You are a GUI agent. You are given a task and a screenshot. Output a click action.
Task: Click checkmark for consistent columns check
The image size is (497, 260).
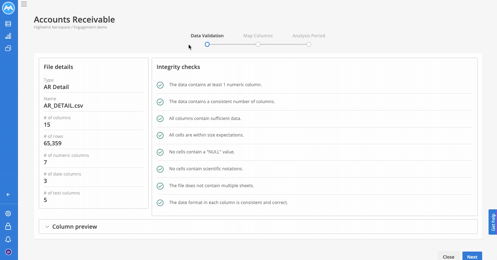tap(160, 102)
